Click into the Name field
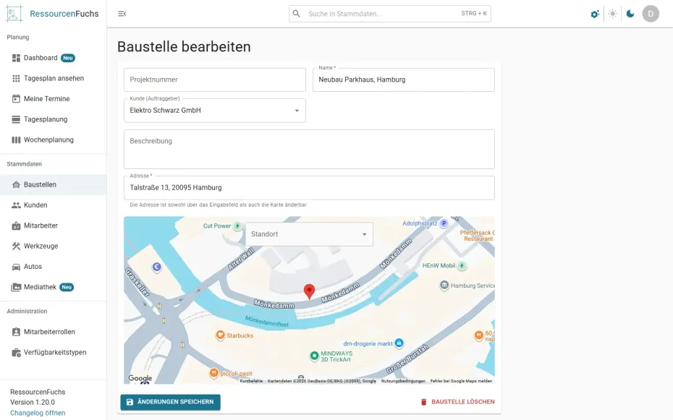 (404, 80)
